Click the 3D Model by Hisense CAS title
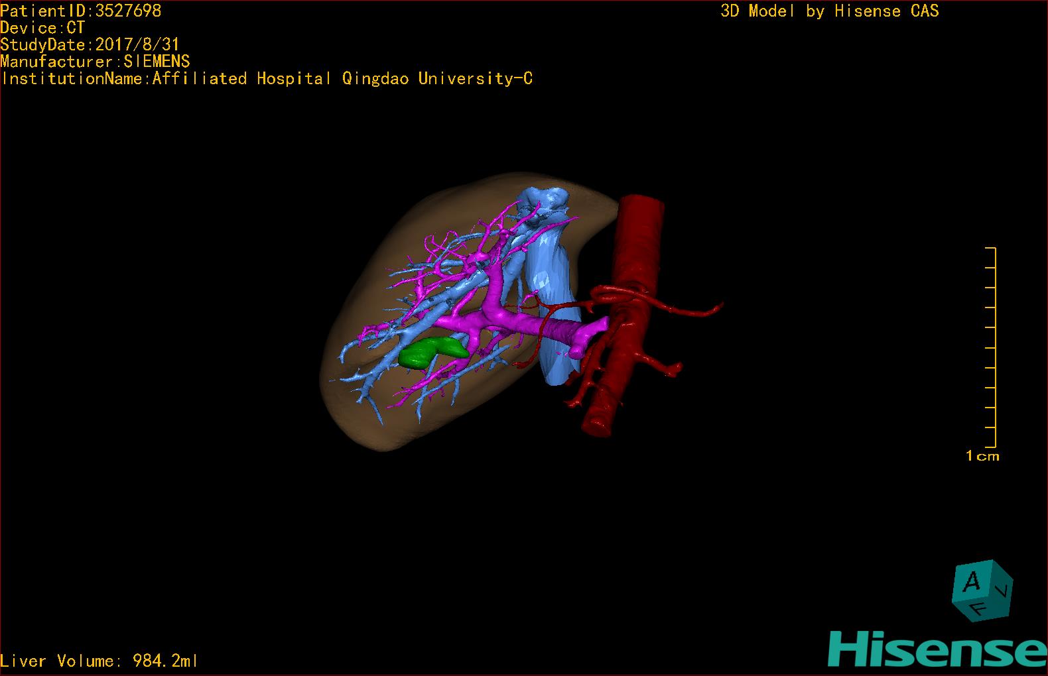Image resolution: width=1048 pixels, height=676 pixels. (830, 11)
